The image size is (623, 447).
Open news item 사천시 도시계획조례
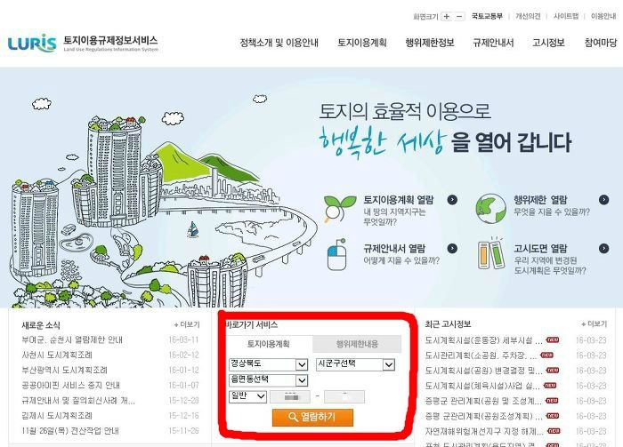(57, 355)
